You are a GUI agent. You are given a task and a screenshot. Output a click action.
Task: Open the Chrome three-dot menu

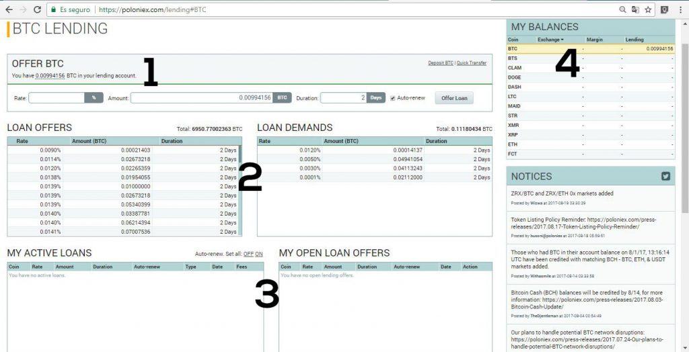(680, 9)
